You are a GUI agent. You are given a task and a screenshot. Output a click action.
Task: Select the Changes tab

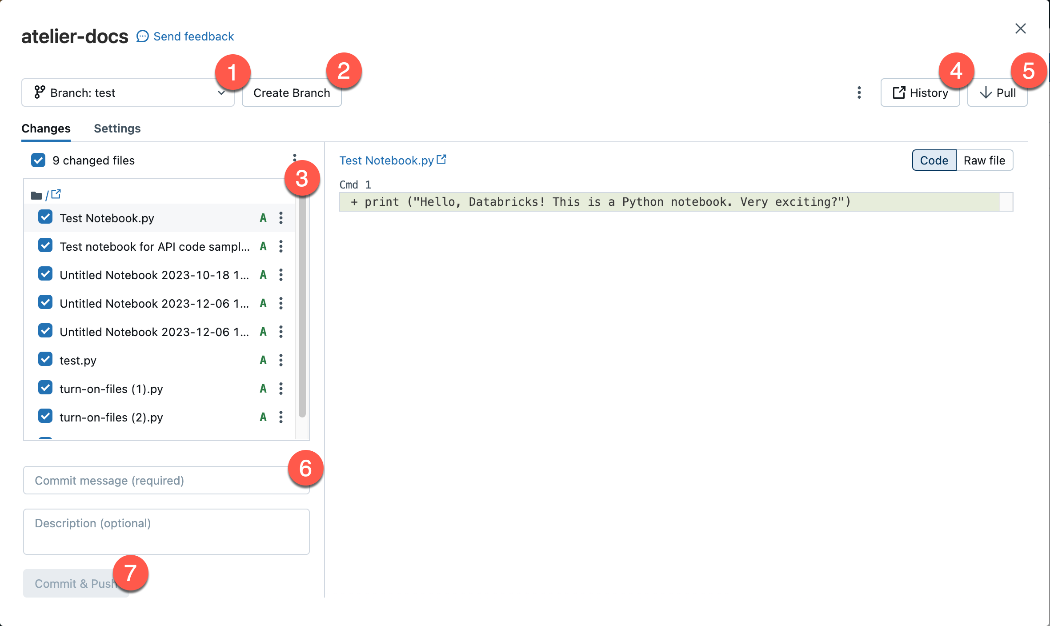click(46, 128)
